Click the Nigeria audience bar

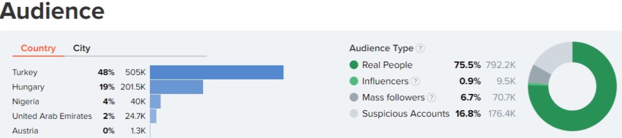[155, 101]
